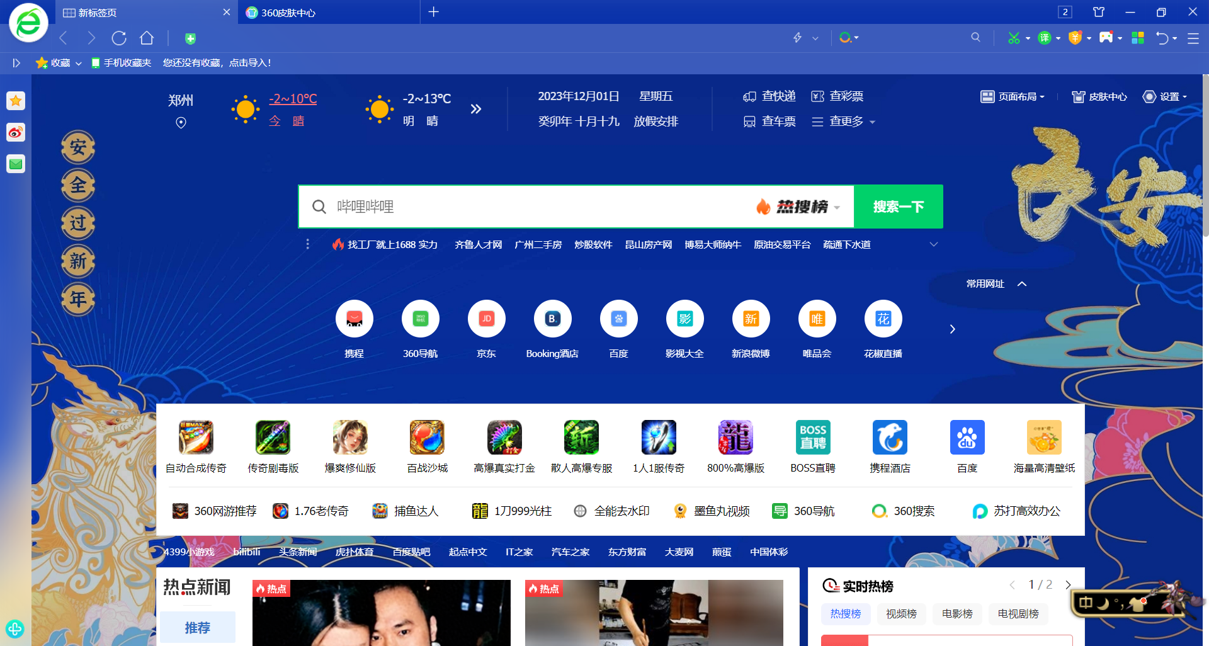Viewport: 1209px width, 646px height.
Task: Open the 百度 blue paw app tile
Action: click(967, 437)
